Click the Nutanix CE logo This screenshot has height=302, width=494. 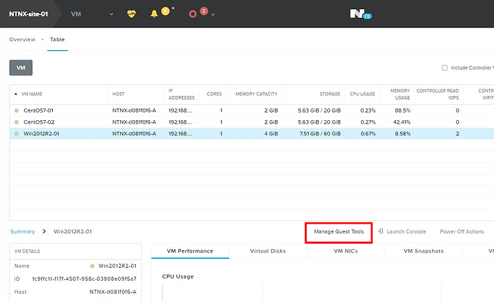click(361, 14)
